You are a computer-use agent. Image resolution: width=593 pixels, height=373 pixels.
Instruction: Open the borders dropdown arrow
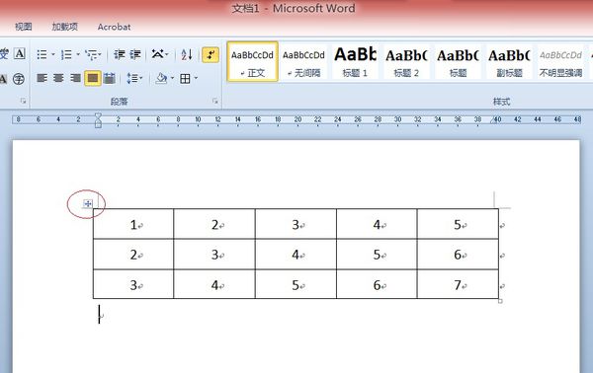[196, 78]
